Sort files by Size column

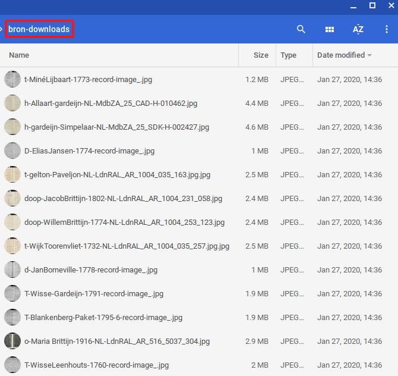261,55
